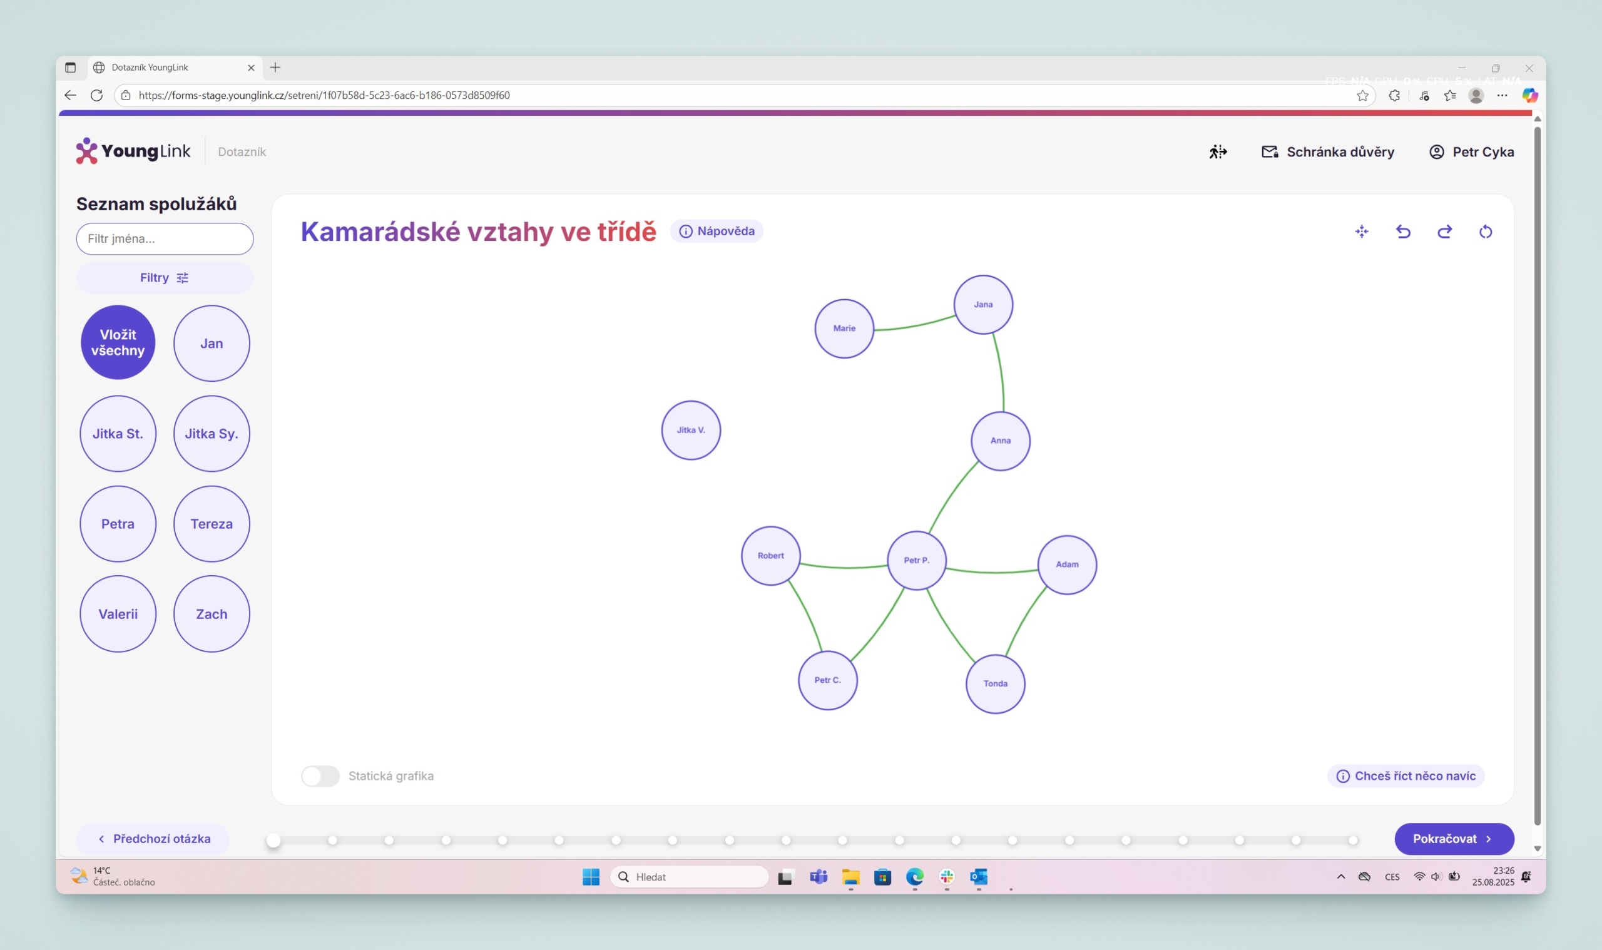
Task: Add page to favorites star icon
Action: (x=1362, y=95)
